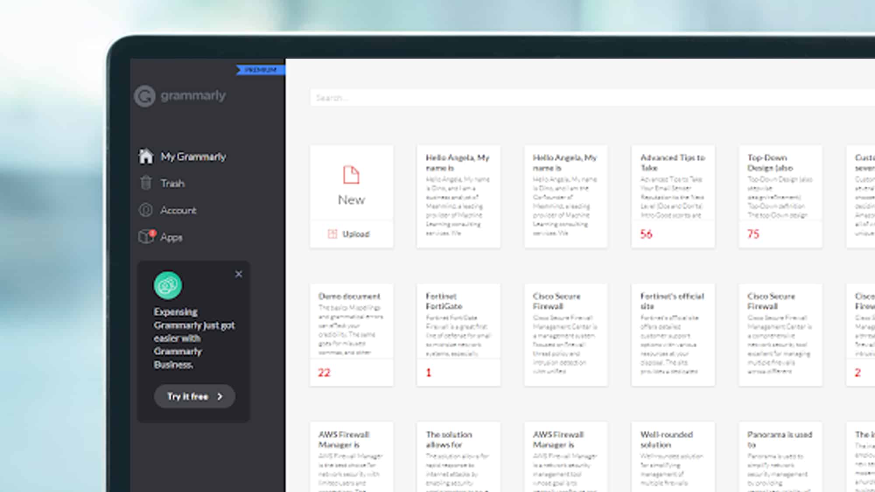Open Apps with the notification badge
The image size is (875, 492).
[x=146, y=237]
